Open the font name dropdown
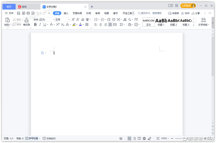 coord(54,19)
